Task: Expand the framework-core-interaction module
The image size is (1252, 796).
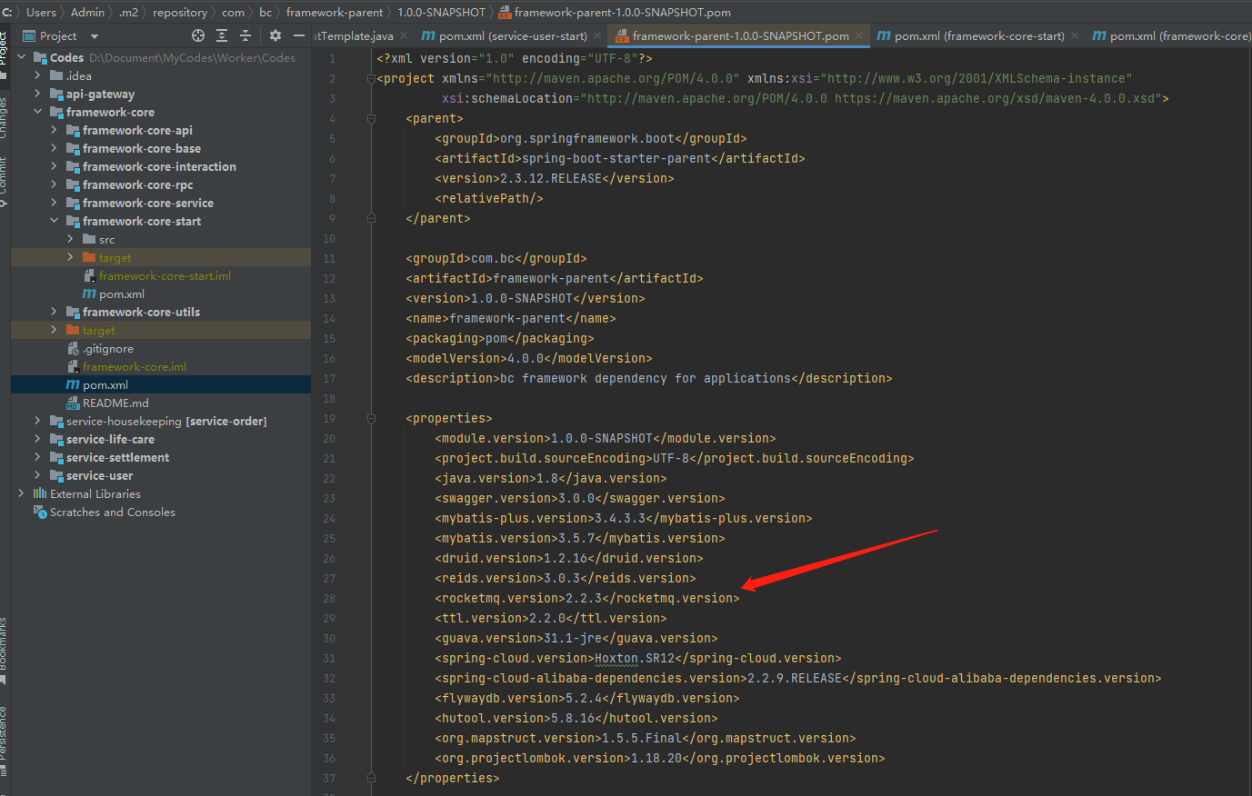Action: (54, 166)
